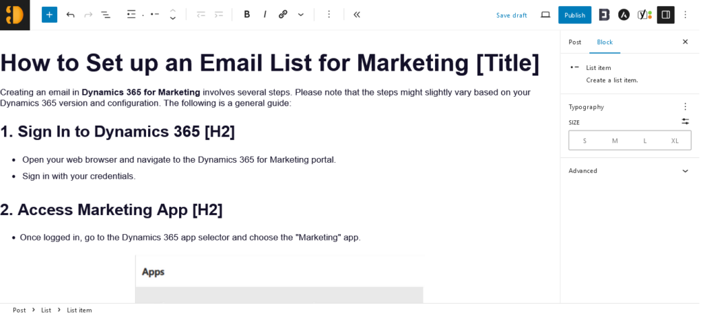Select the parent List block icon

pos(131,15)
